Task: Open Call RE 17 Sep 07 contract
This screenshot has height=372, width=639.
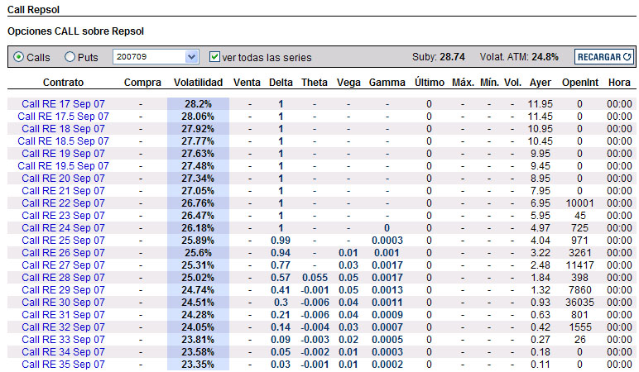Action: click(63, 104)
